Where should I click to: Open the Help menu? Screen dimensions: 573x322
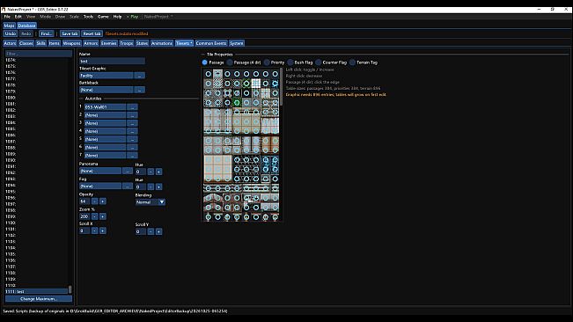pos(117,17)
